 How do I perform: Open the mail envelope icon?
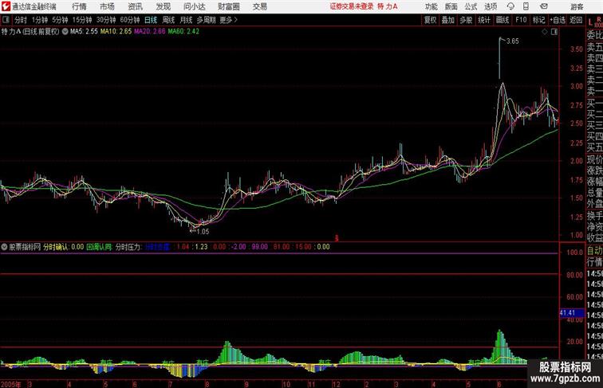pyautogui.click(x=544, y=6)
